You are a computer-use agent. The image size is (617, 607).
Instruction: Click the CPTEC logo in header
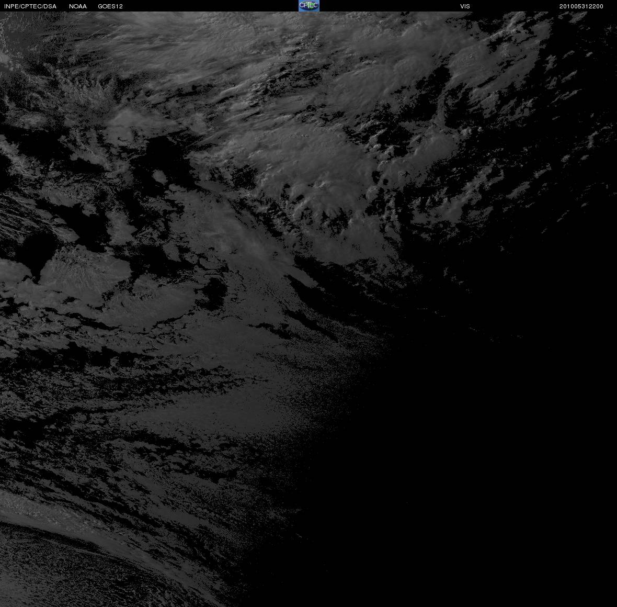[309, 6]
